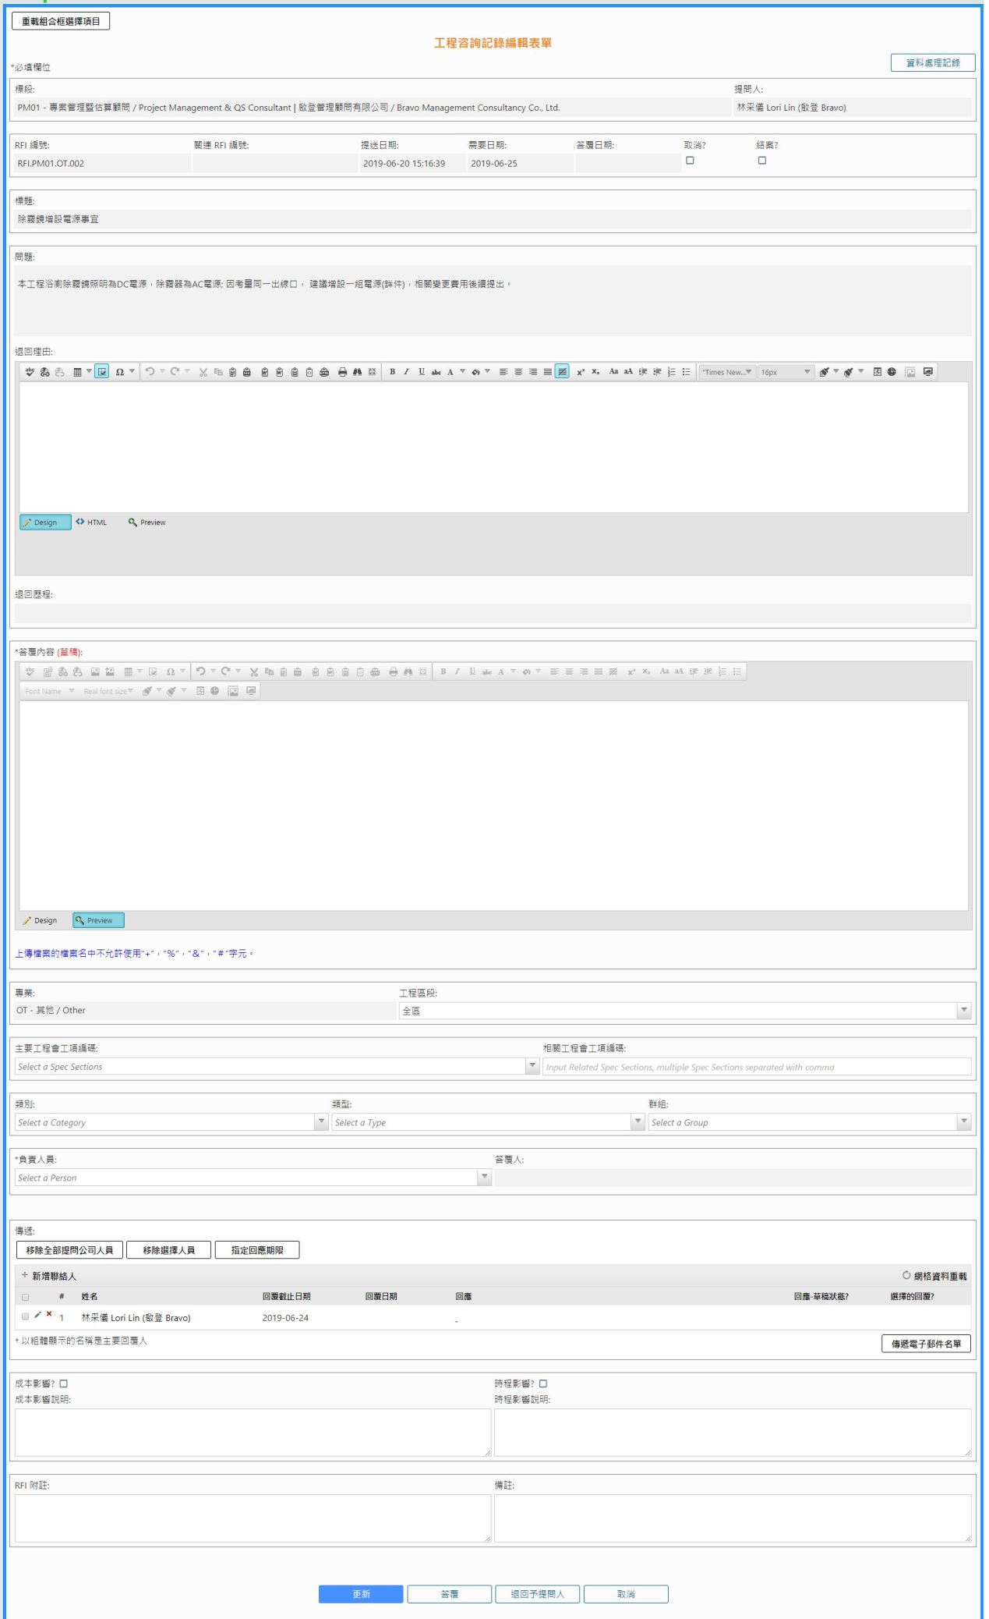Click pencil edit icon for 林采儀 row
The width and height of the screenshot is (989, 1619).
(x=37, y=1315)
